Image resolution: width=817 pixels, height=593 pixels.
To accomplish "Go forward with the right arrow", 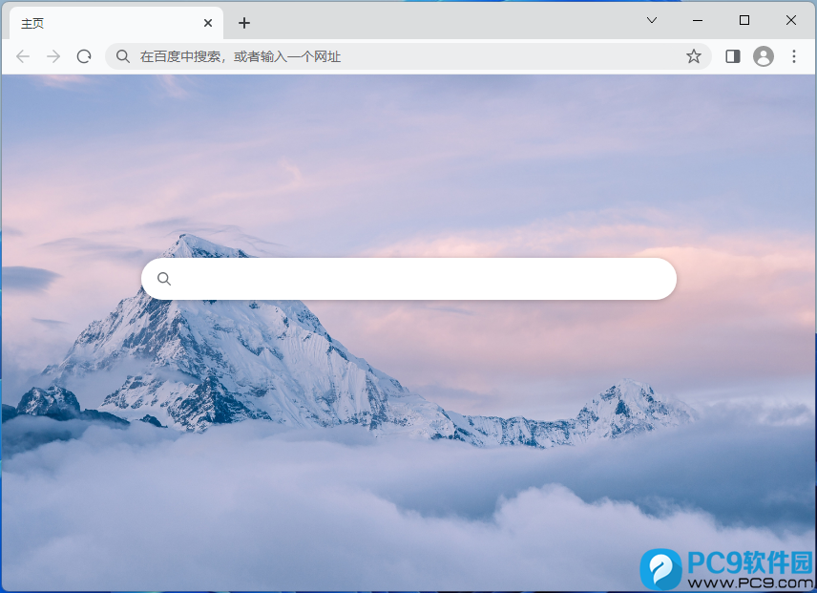I will 53,56.
